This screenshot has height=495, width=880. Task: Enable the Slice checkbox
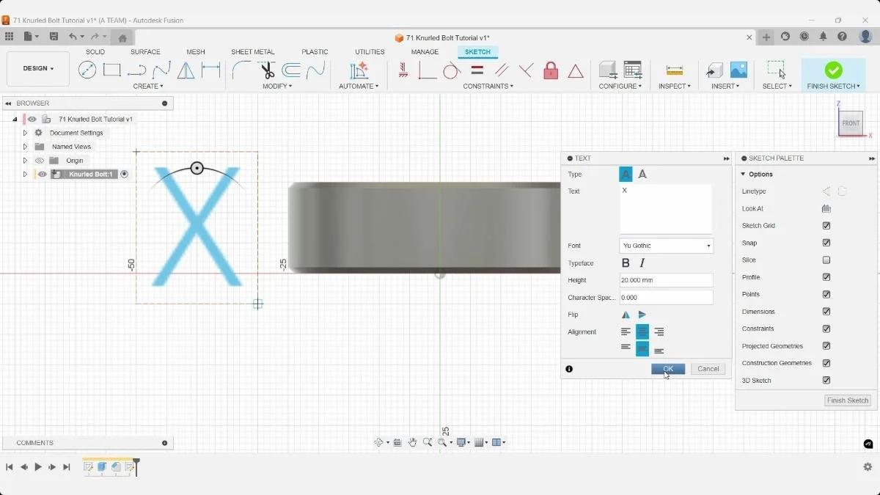pyautogui.click(x=826, y=260)
